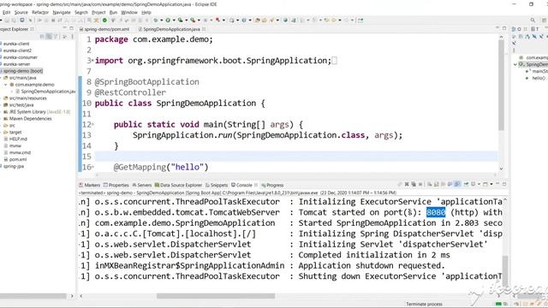548x308 pixels.
Task: Click the folded imports marker box
Action: [x=334, y=61]
